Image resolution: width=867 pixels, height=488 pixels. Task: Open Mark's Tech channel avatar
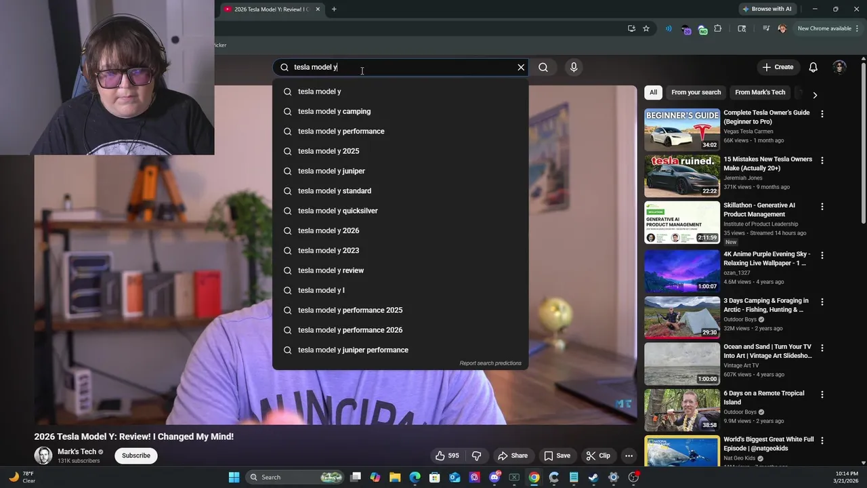(x=43, y=455)
